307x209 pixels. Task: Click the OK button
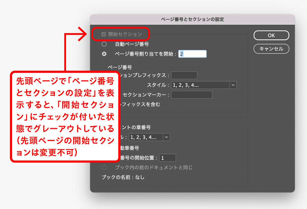(271, 36)
